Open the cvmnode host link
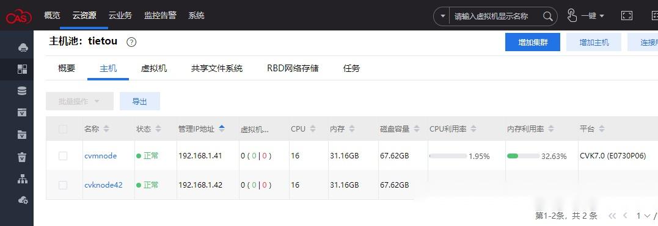This screenshot has width=658, height=226. click(x=101, y=156)
